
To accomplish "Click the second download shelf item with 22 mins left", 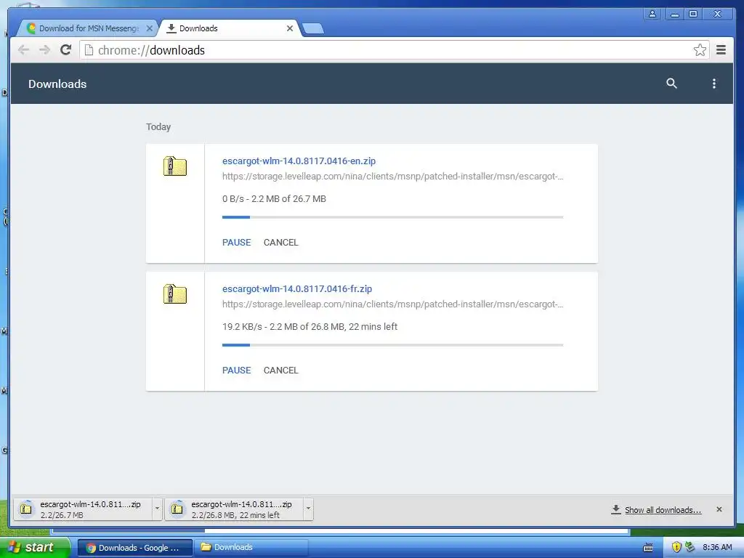I will click(x=233, y=509).
